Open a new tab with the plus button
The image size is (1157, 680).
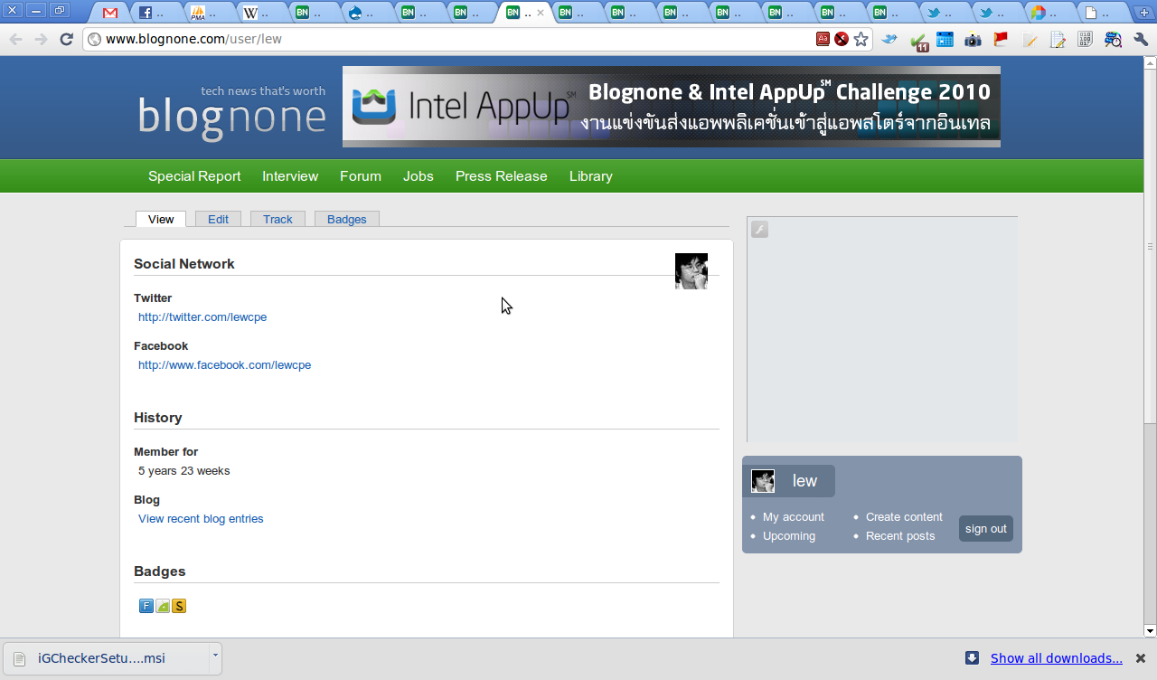1144,12
